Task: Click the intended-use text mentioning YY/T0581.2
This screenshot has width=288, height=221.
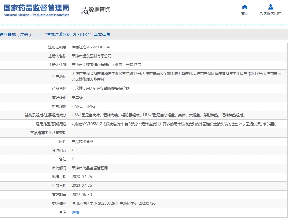Action: (174, 124)
